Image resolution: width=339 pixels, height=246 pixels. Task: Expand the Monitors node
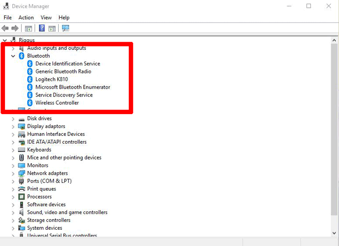(13, 166)
